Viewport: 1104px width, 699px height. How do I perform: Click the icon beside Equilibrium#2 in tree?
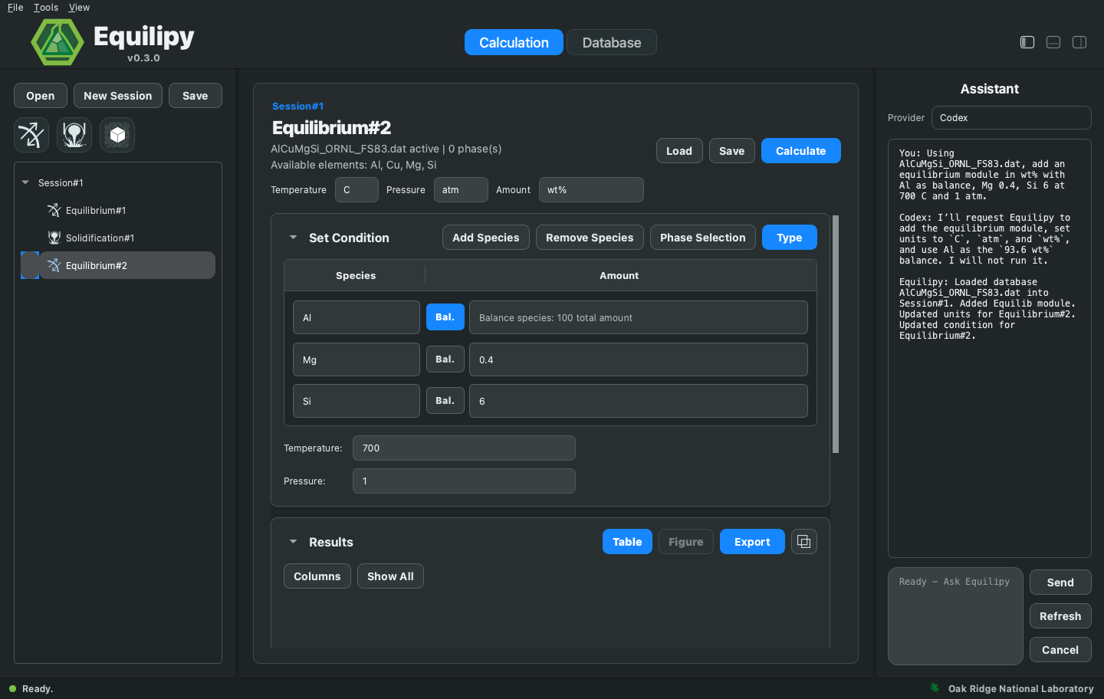[x=54, y=265]
